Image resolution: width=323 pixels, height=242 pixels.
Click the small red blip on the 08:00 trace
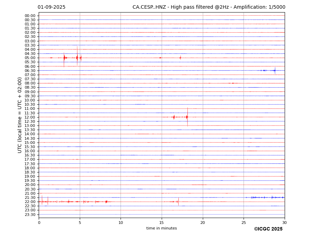(x=233, y=83)
